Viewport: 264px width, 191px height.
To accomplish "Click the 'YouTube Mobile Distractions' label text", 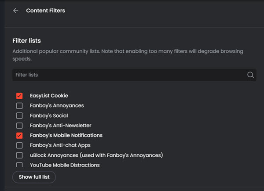I will pyautogui.click(x=65, y=165).
